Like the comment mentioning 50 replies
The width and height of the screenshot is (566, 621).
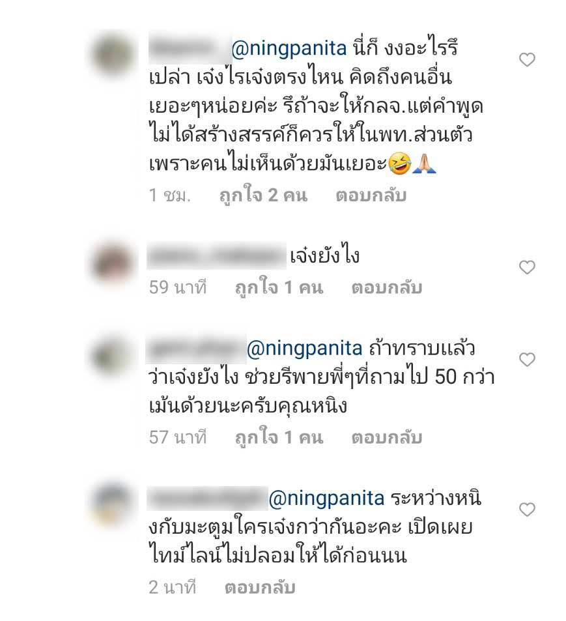coord(527,360)
